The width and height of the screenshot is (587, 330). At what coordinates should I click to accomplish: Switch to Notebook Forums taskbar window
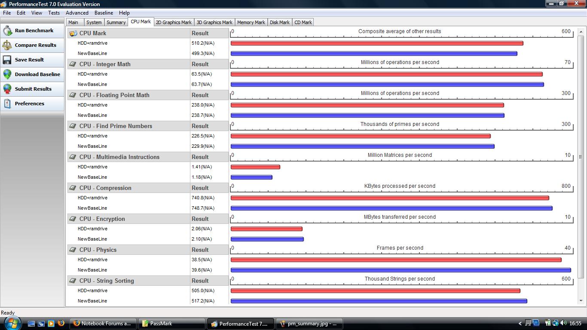point(103,324)
